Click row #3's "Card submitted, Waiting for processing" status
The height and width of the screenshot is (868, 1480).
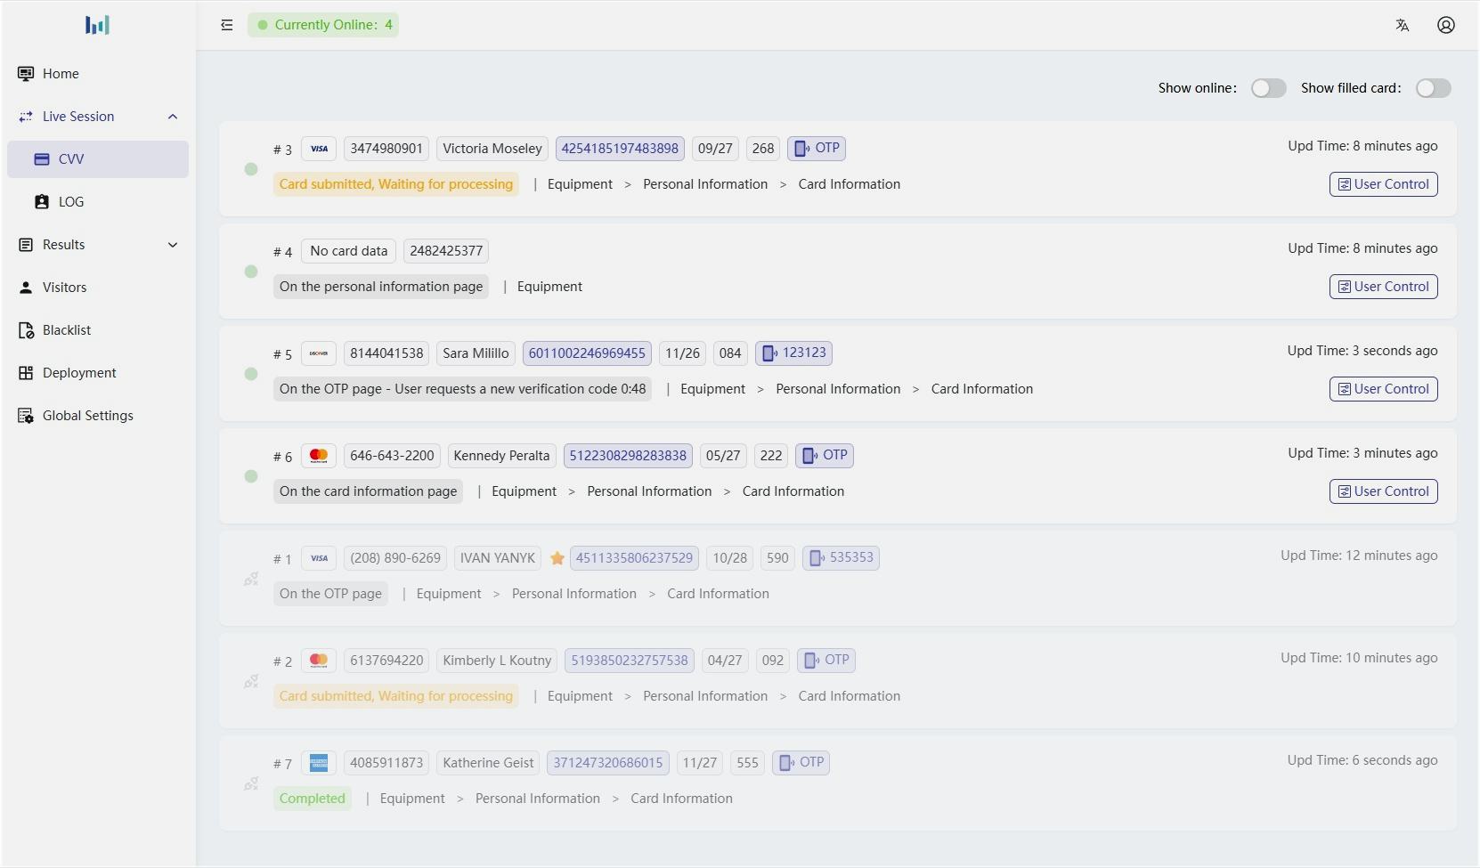click(x=396, y=184)
